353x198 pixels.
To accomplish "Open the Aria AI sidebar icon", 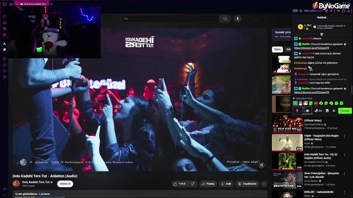I will 4,44.
